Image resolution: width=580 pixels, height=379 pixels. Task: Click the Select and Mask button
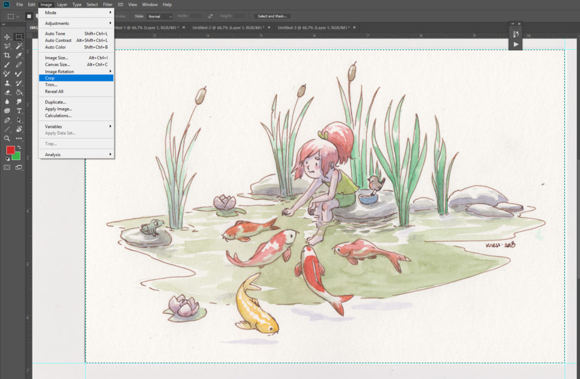tap(272, 16)
